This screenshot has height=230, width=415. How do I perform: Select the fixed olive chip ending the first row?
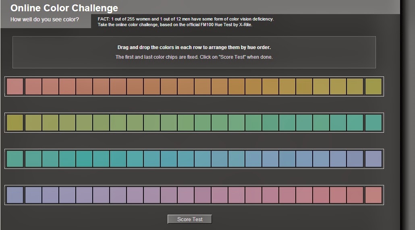coord(373,86)
